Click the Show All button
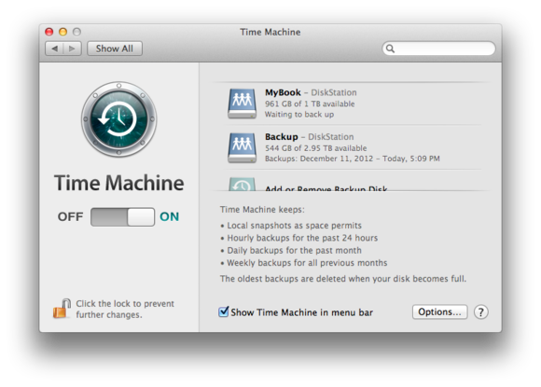Image resolution: width=541 pixels, height=387 pixels. point(115,48)
